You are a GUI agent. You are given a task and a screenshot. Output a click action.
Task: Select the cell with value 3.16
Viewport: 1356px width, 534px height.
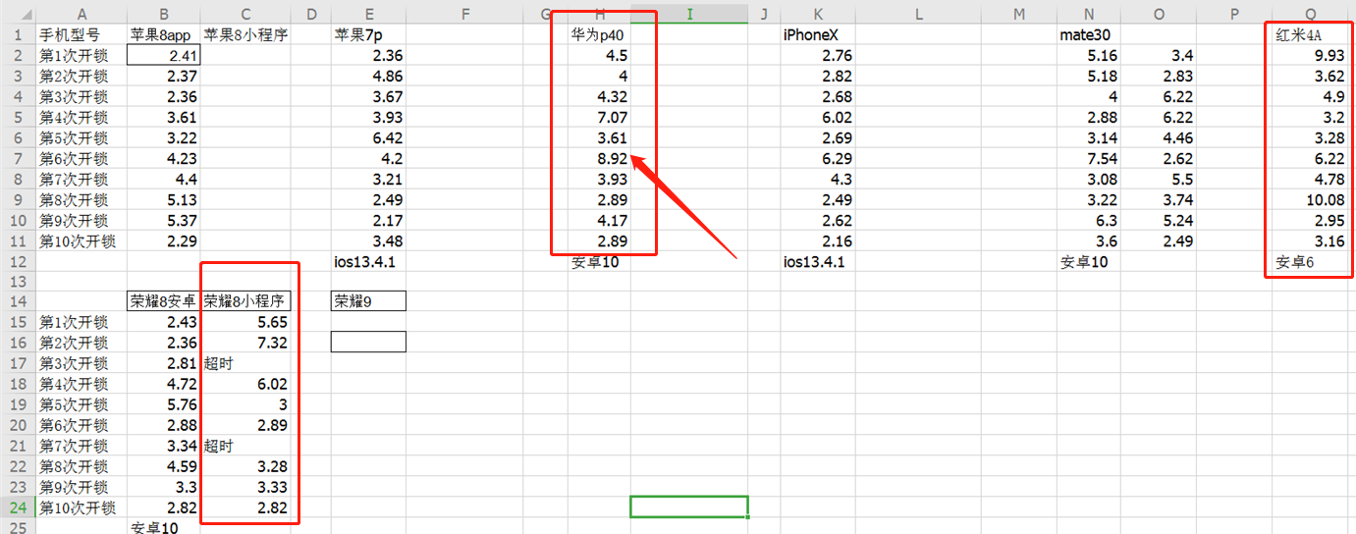pyautogui.click(x=1311, y=240)
